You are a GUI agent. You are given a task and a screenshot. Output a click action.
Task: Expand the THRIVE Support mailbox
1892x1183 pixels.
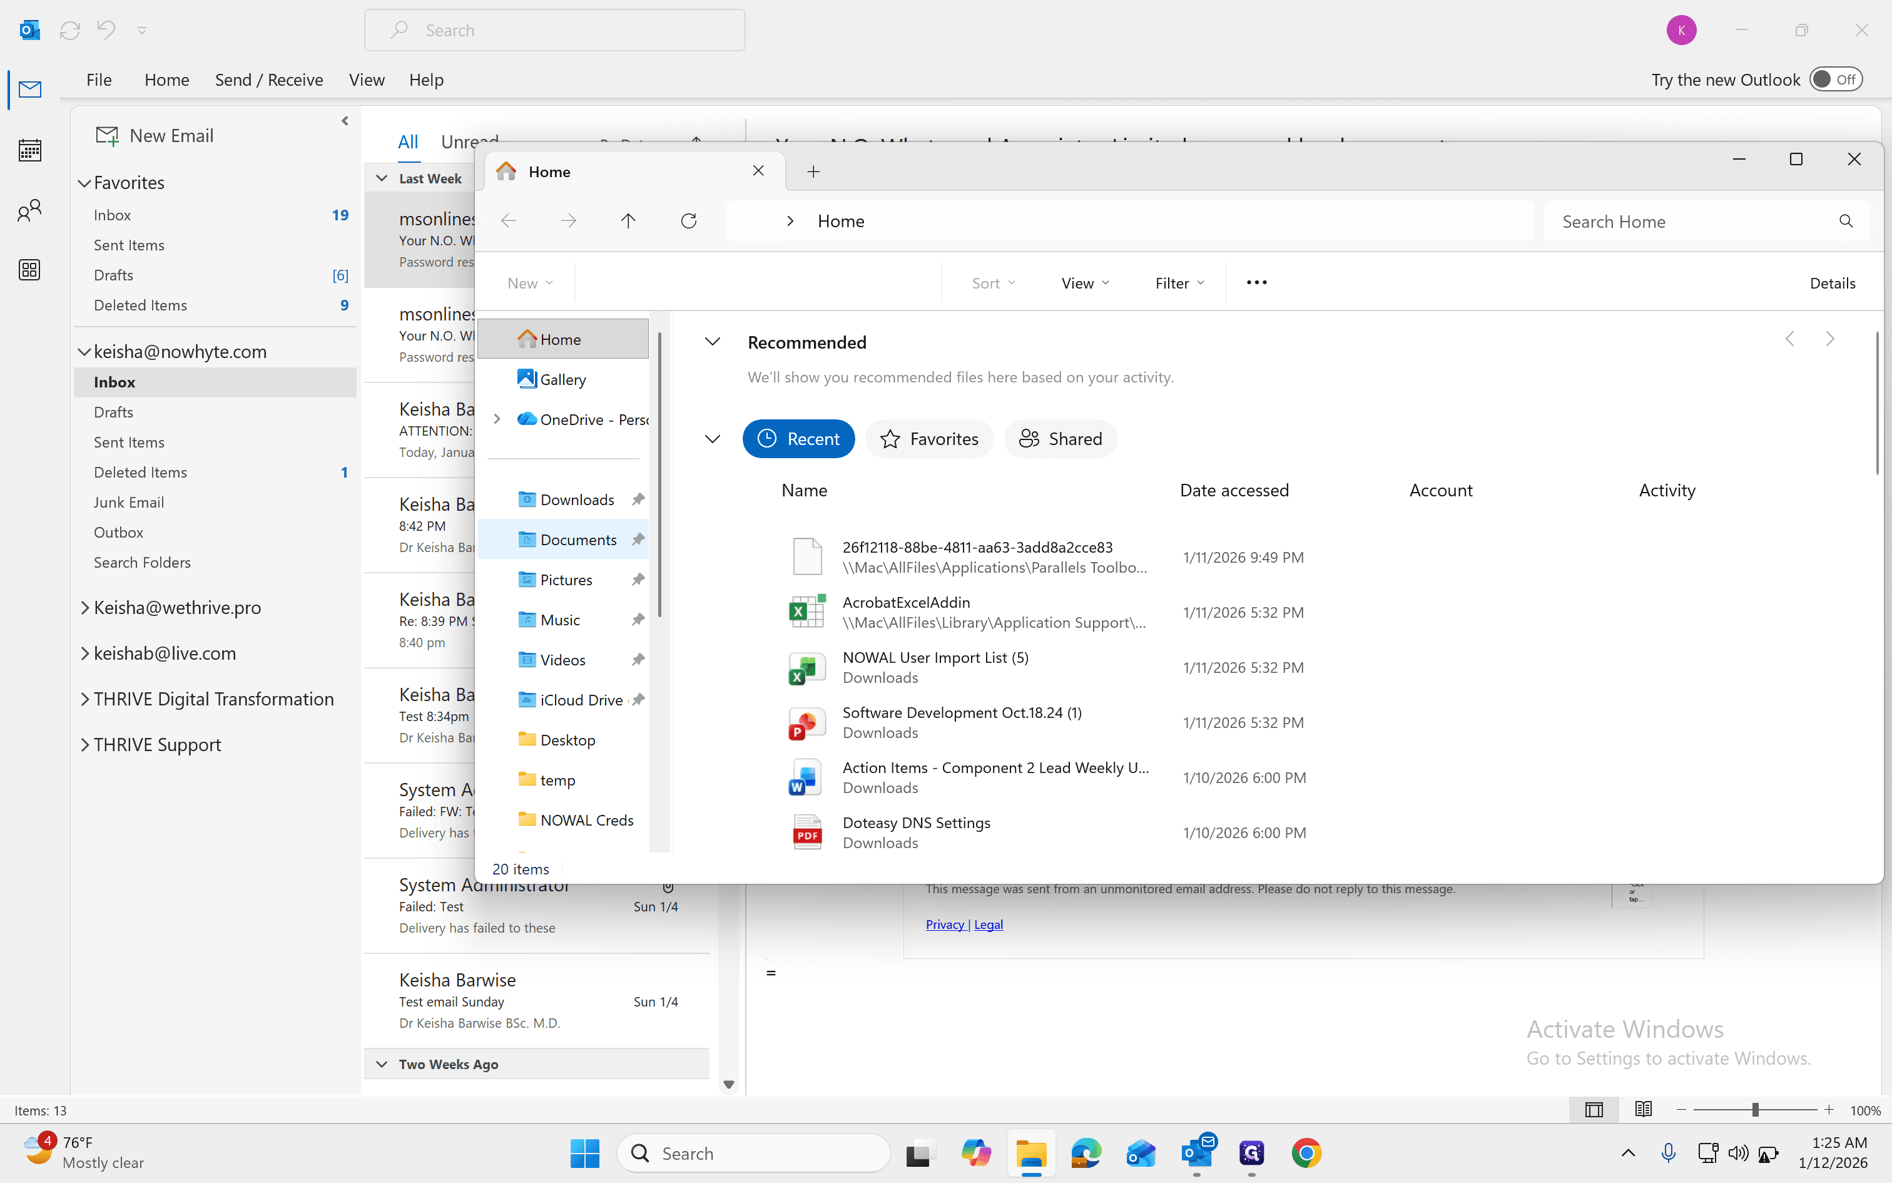pyautogui.click(x=84, y=745)
